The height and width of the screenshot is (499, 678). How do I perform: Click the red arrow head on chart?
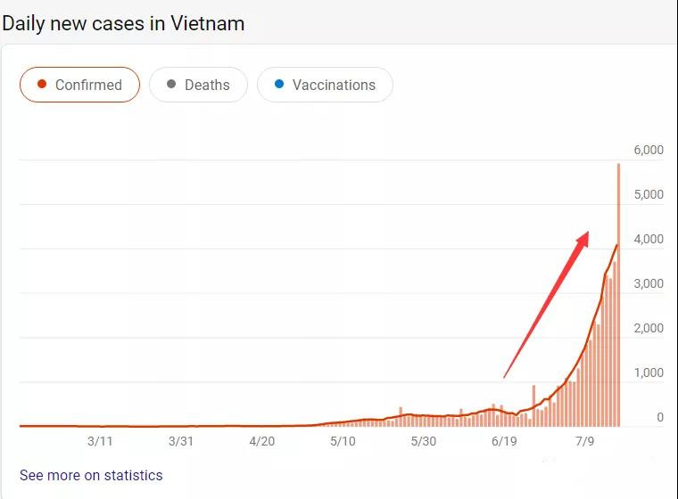[583, 239]
